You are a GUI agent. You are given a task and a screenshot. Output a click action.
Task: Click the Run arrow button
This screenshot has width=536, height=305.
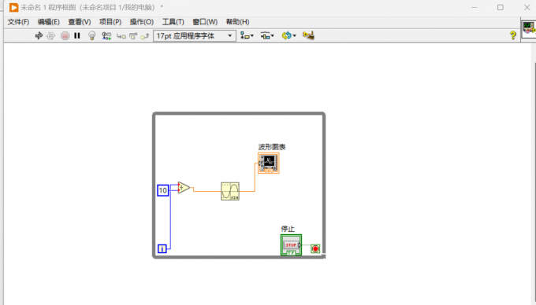[x=39, y=35]
